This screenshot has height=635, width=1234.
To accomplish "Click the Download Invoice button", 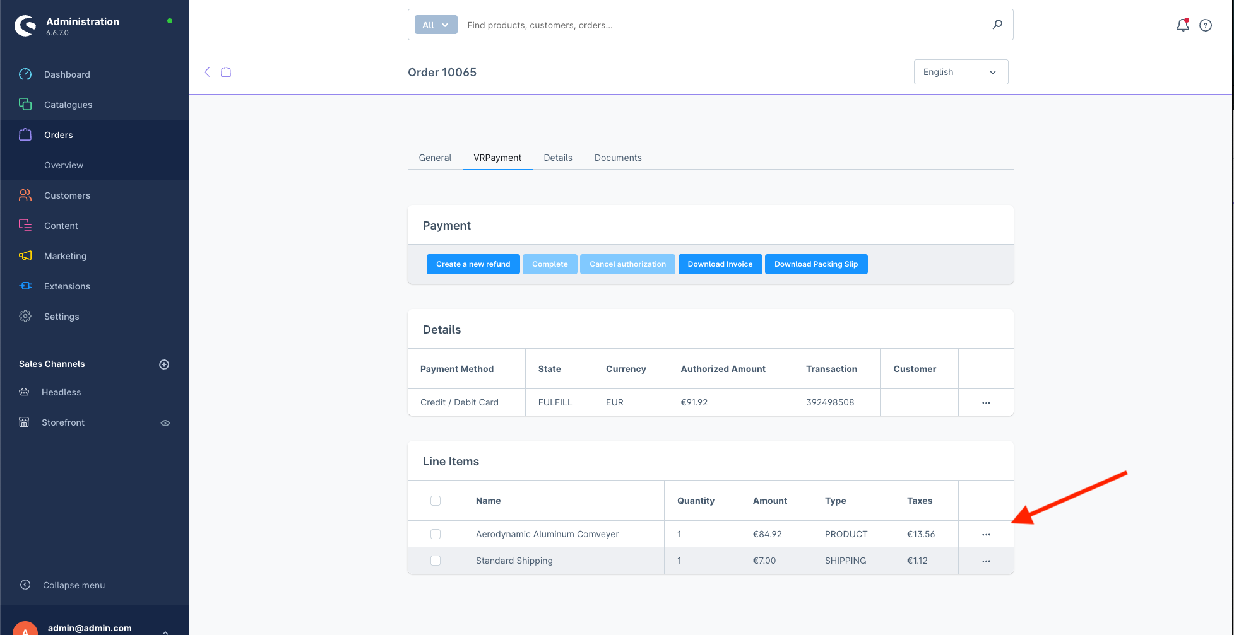I will click(720, 264).
